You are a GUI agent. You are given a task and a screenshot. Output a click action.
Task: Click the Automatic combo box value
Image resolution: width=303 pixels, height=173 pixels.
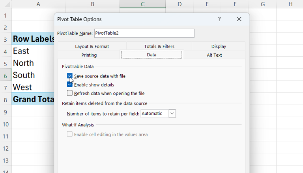155,114
